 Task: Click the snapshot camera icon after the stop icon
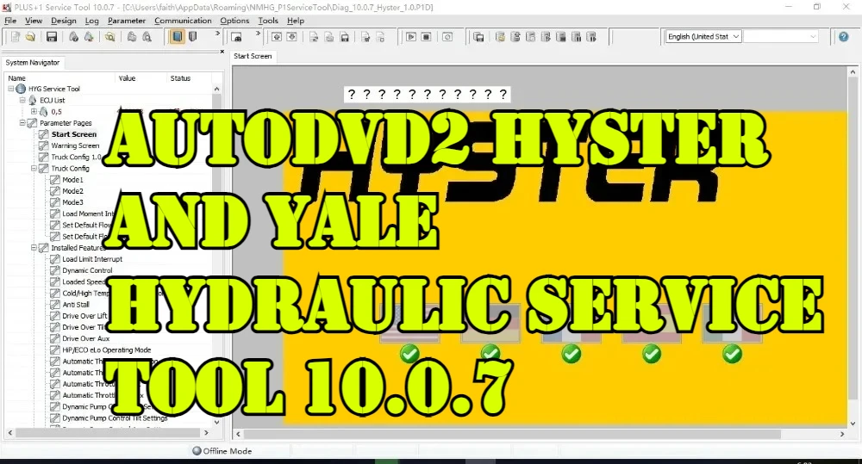coord(447,37)
